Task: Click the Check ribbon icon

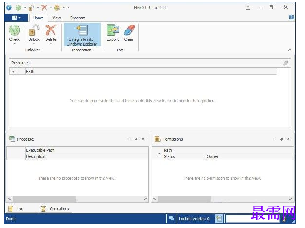Action: [15, 30]
